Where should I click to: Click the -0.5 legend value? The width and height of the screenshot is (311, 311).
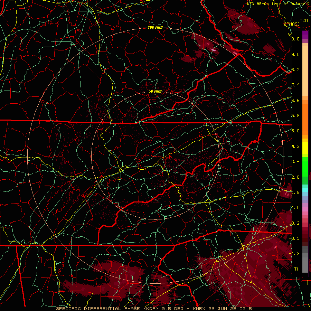point(294,238)
